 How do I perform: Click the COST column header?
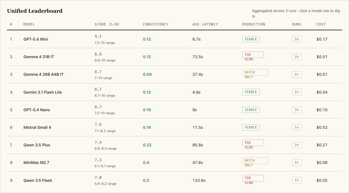pyautogui.click(x=321, y=24)
